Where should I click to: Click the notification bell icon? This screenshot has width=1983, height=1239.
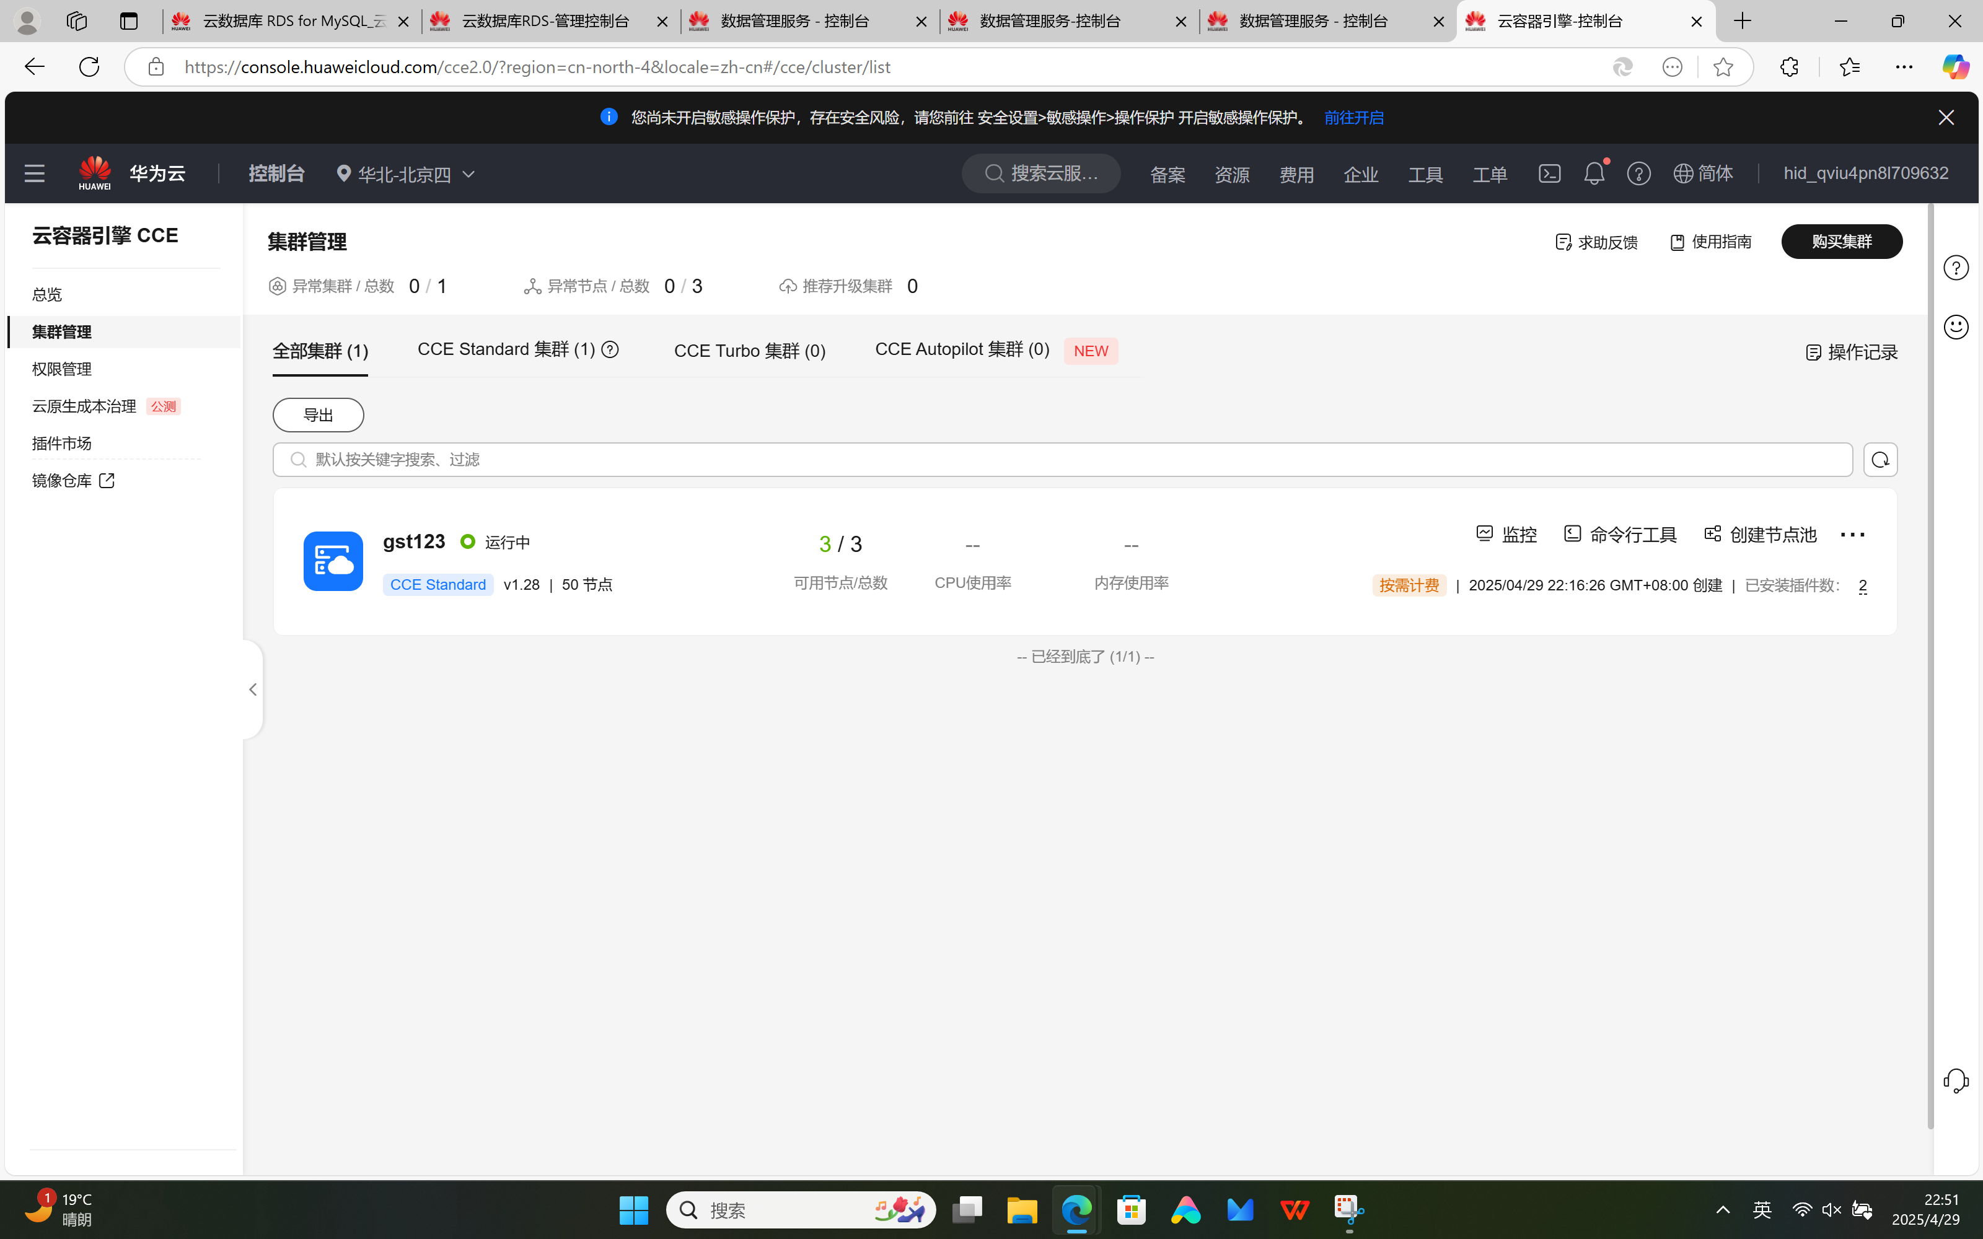(1594, 173)
